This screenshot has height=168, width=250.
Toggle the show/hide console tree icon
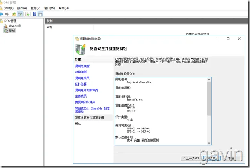tap(20, 14)
